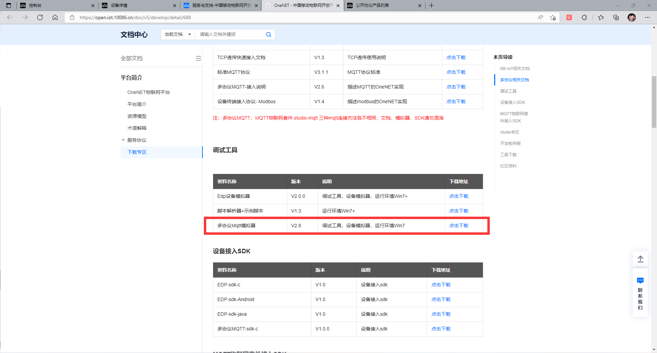Collapse the 服务协议 section in the sidebar
The width and height of the screenshot is (657, 353).
click(x=123, y=140)
